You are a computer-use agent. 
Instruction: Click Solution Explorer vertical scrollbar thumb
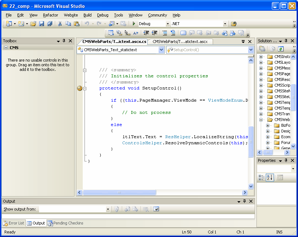pos(293,97)
